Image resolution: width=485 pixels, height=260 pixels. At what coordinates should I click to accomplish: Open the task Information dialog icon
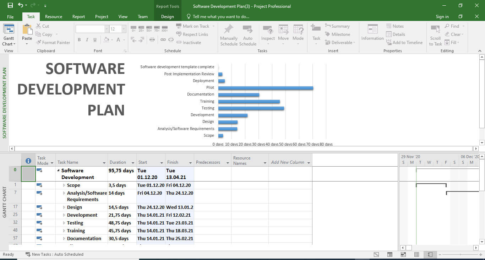tap(372, 29)
